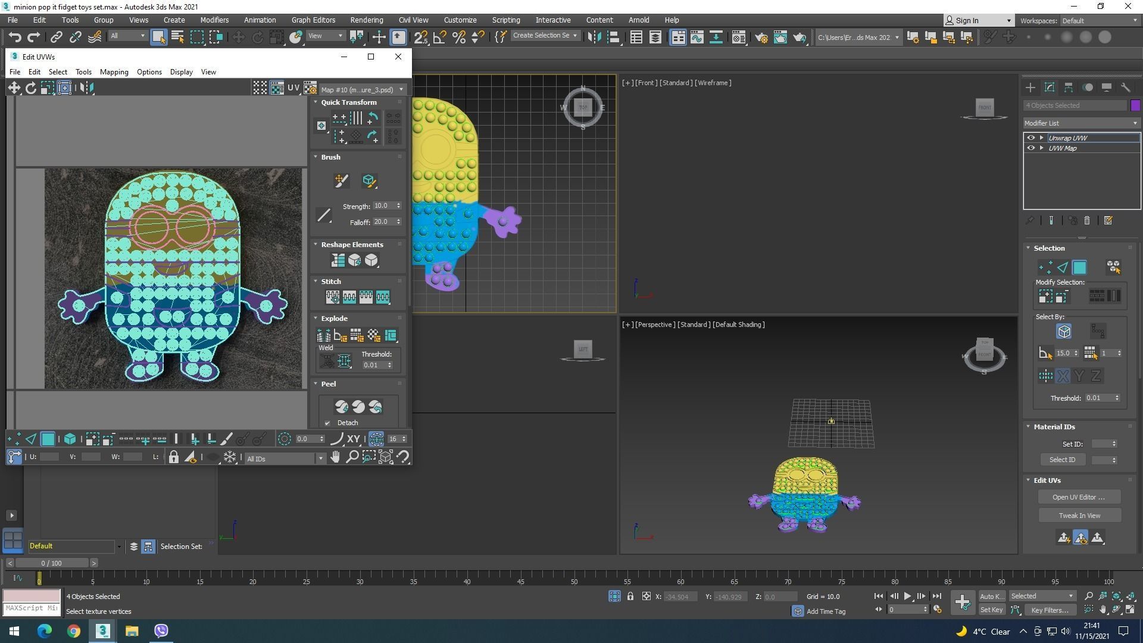
Task: Open the Hierarchy command panel tab
Action: (x=1069, y=88)
